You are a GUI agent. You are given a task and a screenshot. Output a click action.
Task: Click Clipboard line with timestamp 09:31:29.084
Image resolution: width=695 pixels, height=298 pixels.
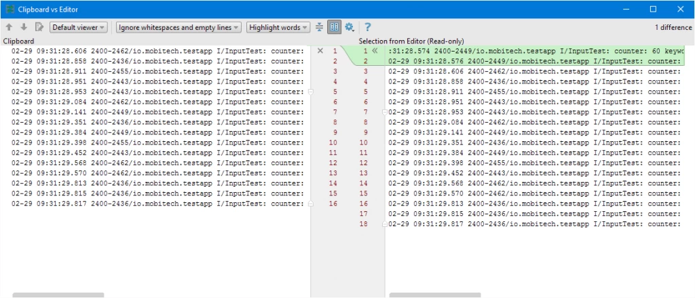(x=157, y=102)
